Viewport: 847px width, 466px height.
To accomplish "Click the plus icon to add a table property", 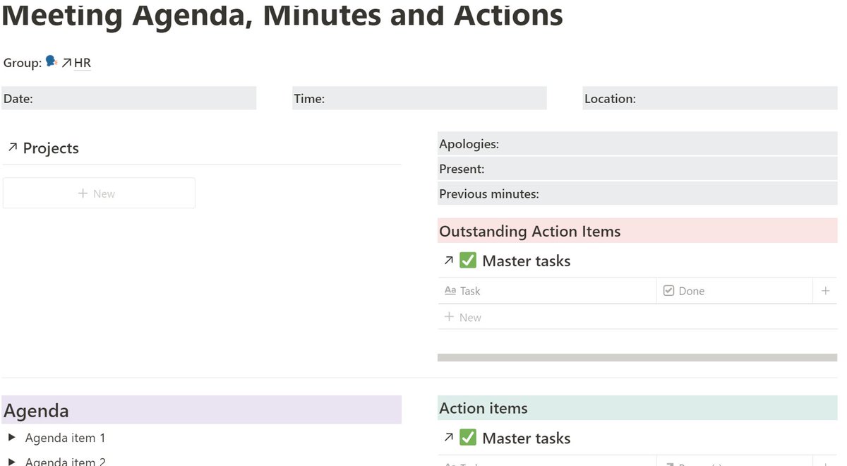I will pyautogui.click(x=824, y=290).
